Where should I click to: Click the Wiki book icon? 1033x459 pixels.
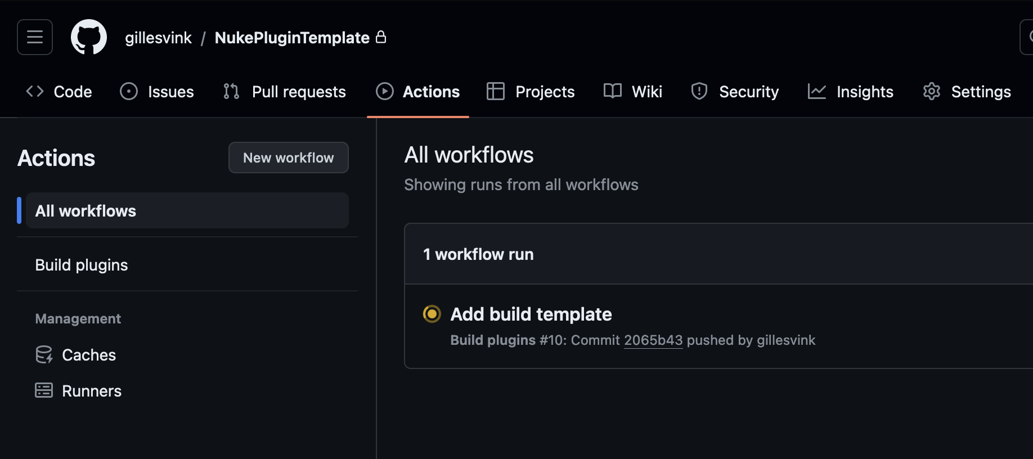(x=613, y=91)
